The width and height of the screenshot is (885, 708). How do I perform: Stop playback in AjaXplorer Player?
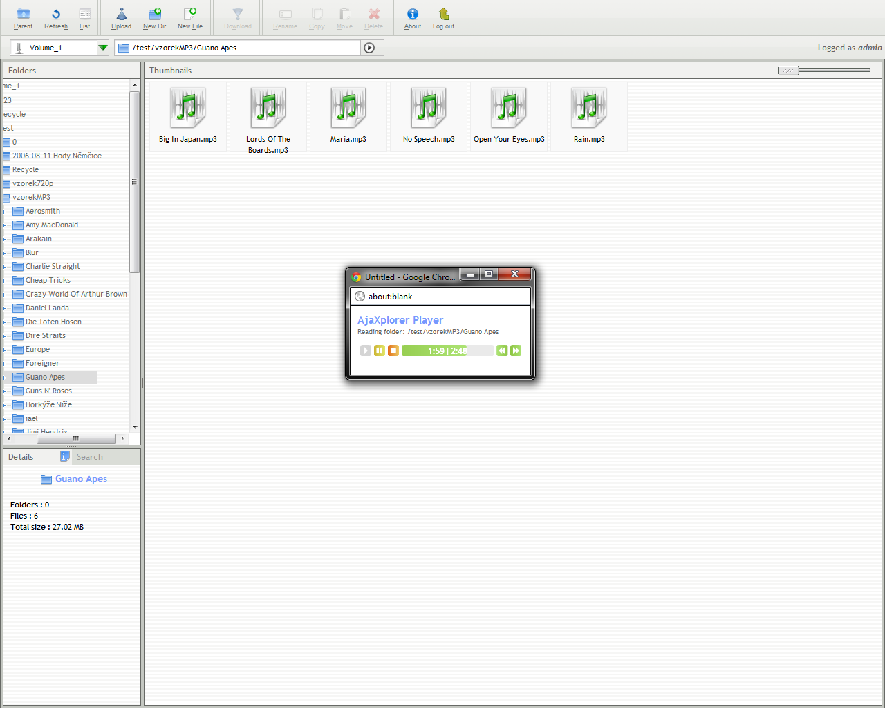point(393,351)
